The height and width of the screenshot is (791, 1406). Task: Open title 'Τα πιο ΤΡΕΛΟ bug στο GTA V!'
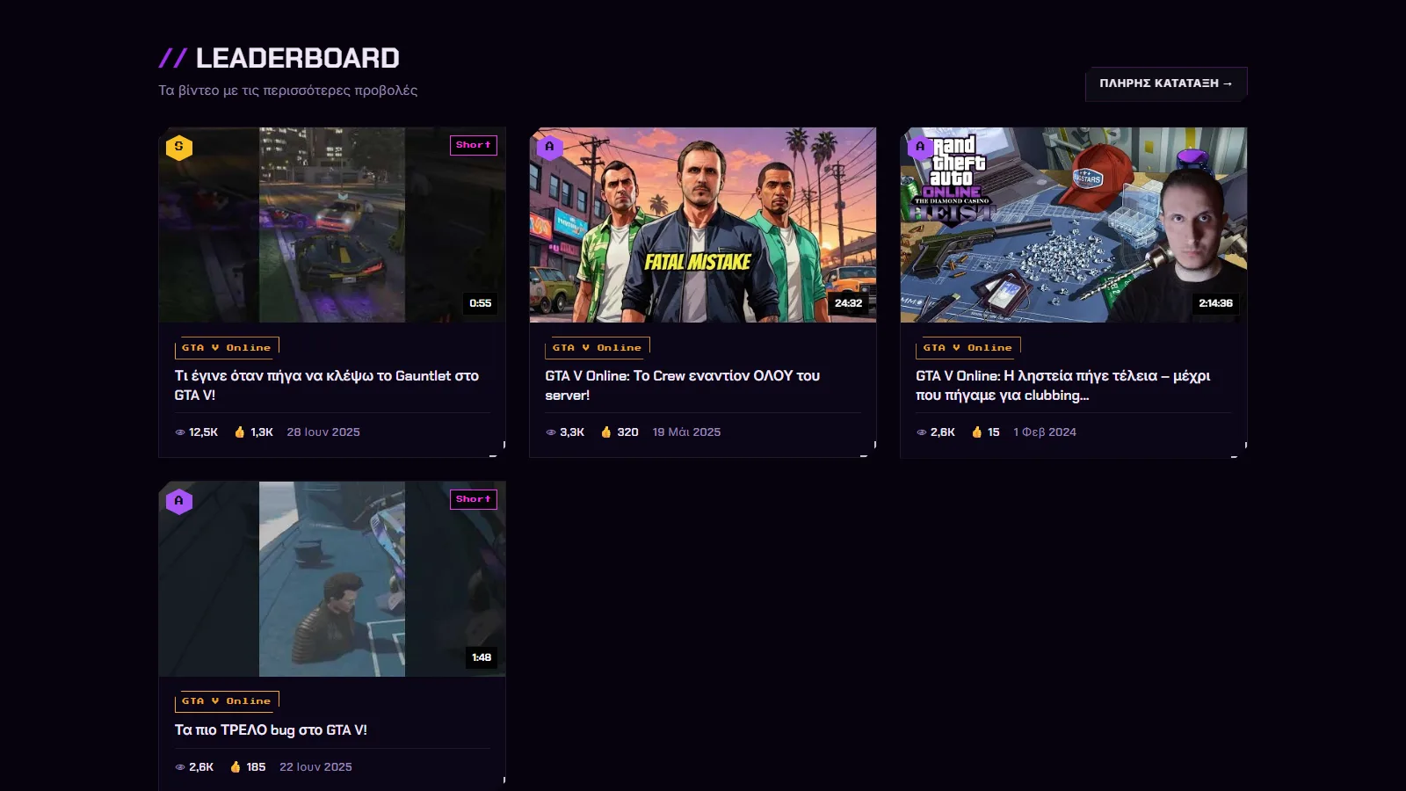point(271,730)
